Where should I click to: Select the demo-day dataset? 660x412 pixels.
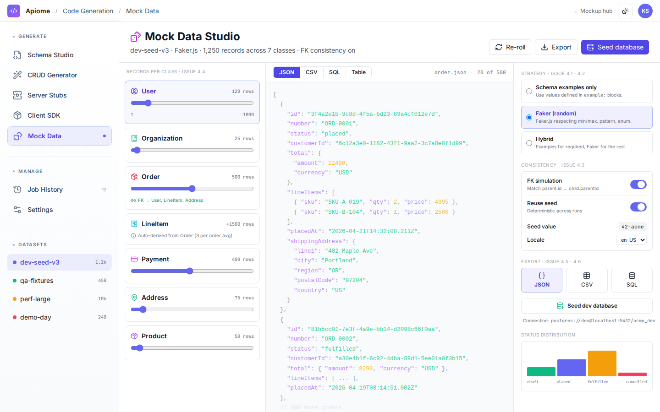(x=60, y=317)
